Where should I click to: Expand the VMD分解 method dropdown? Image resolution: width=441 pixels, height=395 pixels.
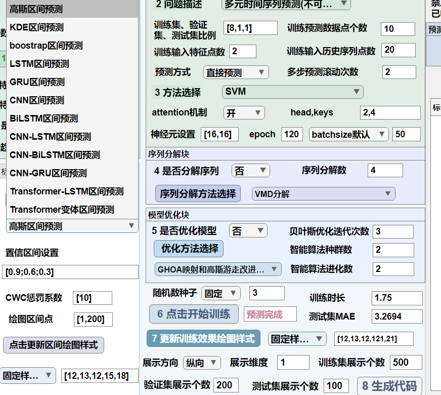coord(323,193)
